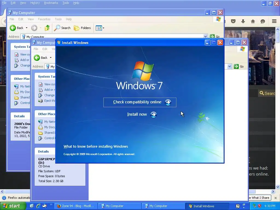Image resolution: width=280 pixels, height=210 pixels.
Task: Click Control Panel icon in back window sidebar
Action: point(16,103)
